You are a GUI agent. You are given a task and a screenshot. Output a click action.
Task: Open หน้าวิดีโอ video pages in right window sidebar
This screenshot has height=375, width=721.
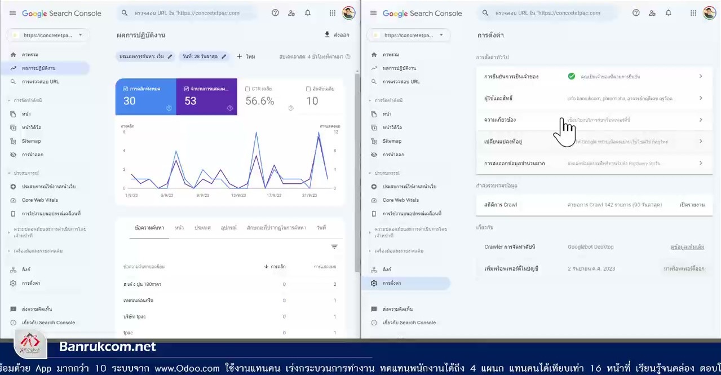(406, 127)
